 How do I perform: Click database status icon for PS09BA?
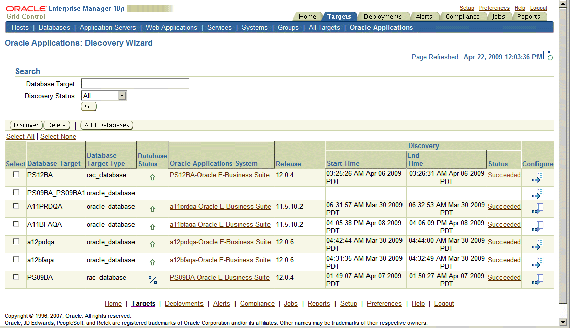click(x=153, y=280)
